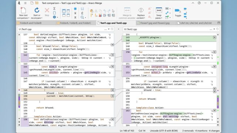Screen dimensions: 237x133
Task: Select the bottom-right pane layout toggle
Action: [68, 15]
